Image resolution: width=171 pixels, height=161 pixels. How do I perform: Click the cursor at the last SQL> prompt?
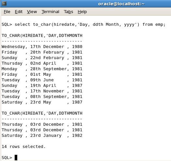coord(16,158)
